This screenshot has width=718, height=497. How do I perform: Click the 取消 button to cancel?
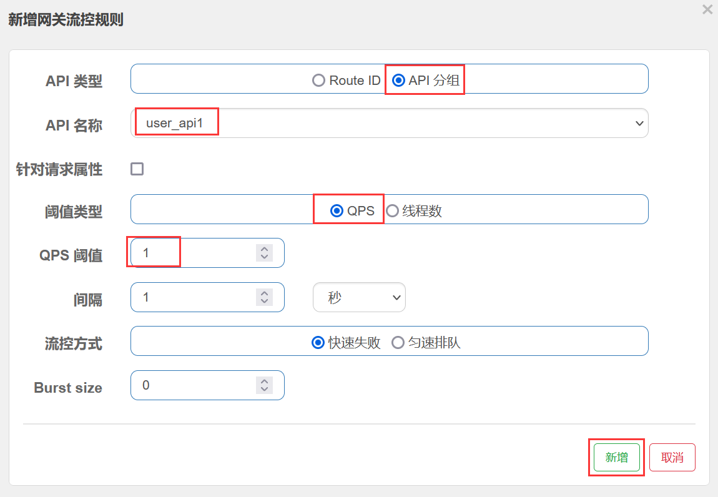point(672,458)
